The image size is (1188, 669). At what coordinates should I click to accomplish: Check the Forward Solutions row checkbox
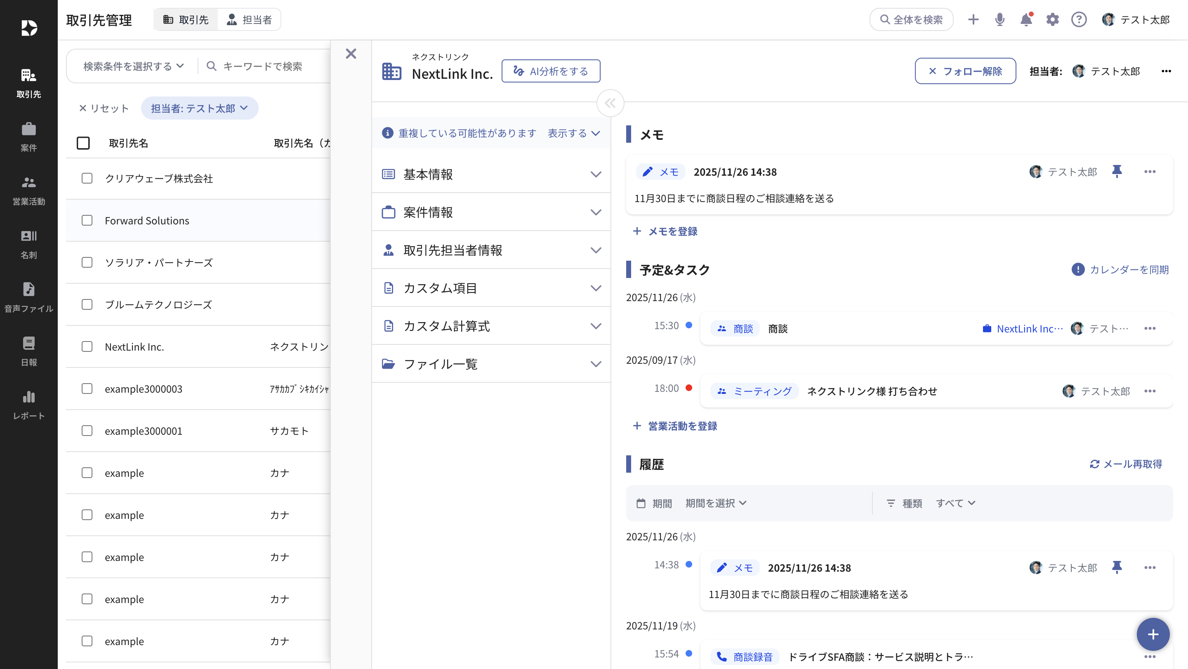tap(87, 220)
